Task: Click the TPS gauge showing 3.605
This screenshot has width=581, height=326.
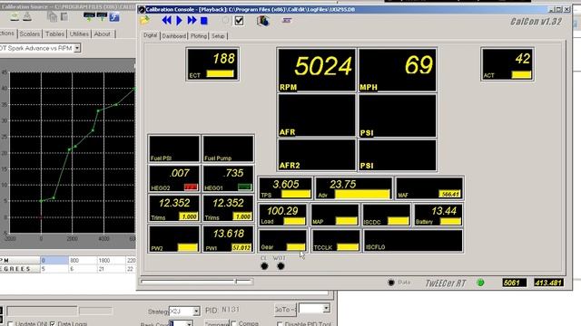Action: click(x=285, y=188)
